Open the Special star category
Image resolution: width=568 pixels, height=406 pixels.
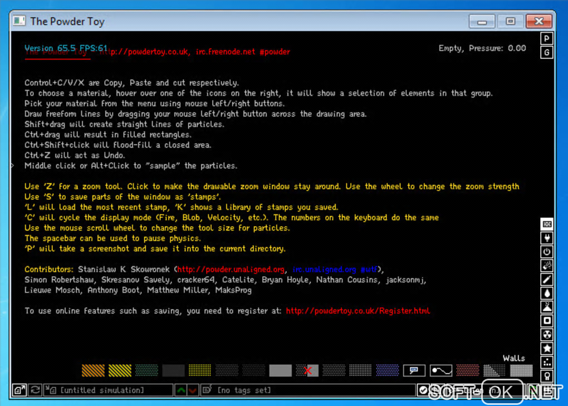[x=547, y=348]
